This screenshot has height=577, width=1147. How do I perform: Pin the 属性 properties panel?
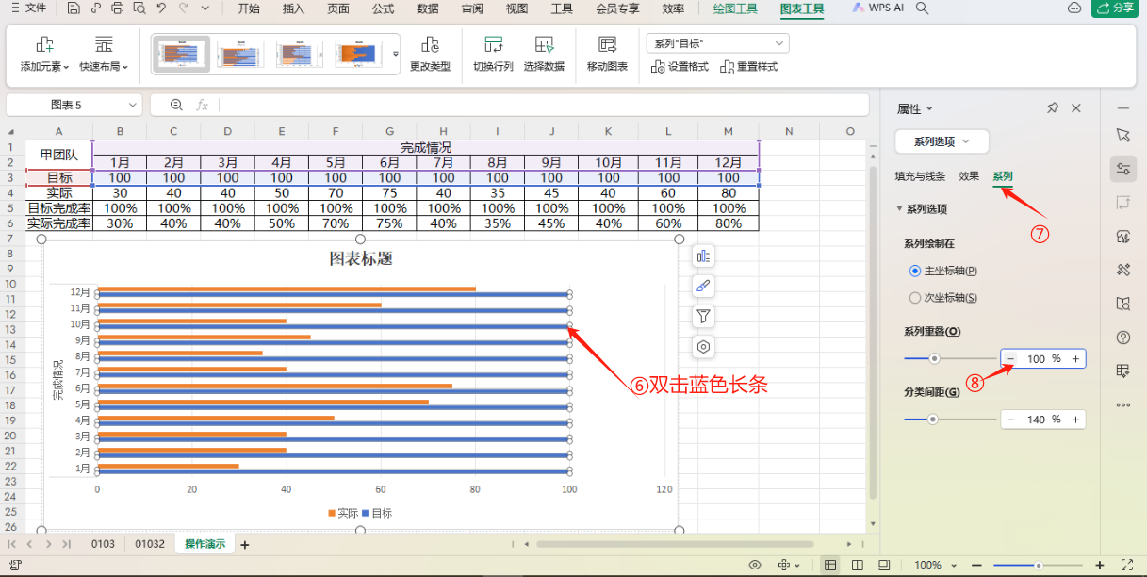[1053, 108]
